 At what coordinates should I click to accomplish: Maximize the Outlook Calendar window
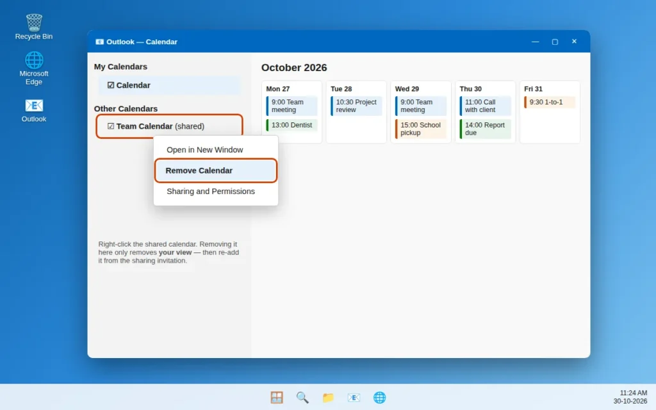click(555, 42)
